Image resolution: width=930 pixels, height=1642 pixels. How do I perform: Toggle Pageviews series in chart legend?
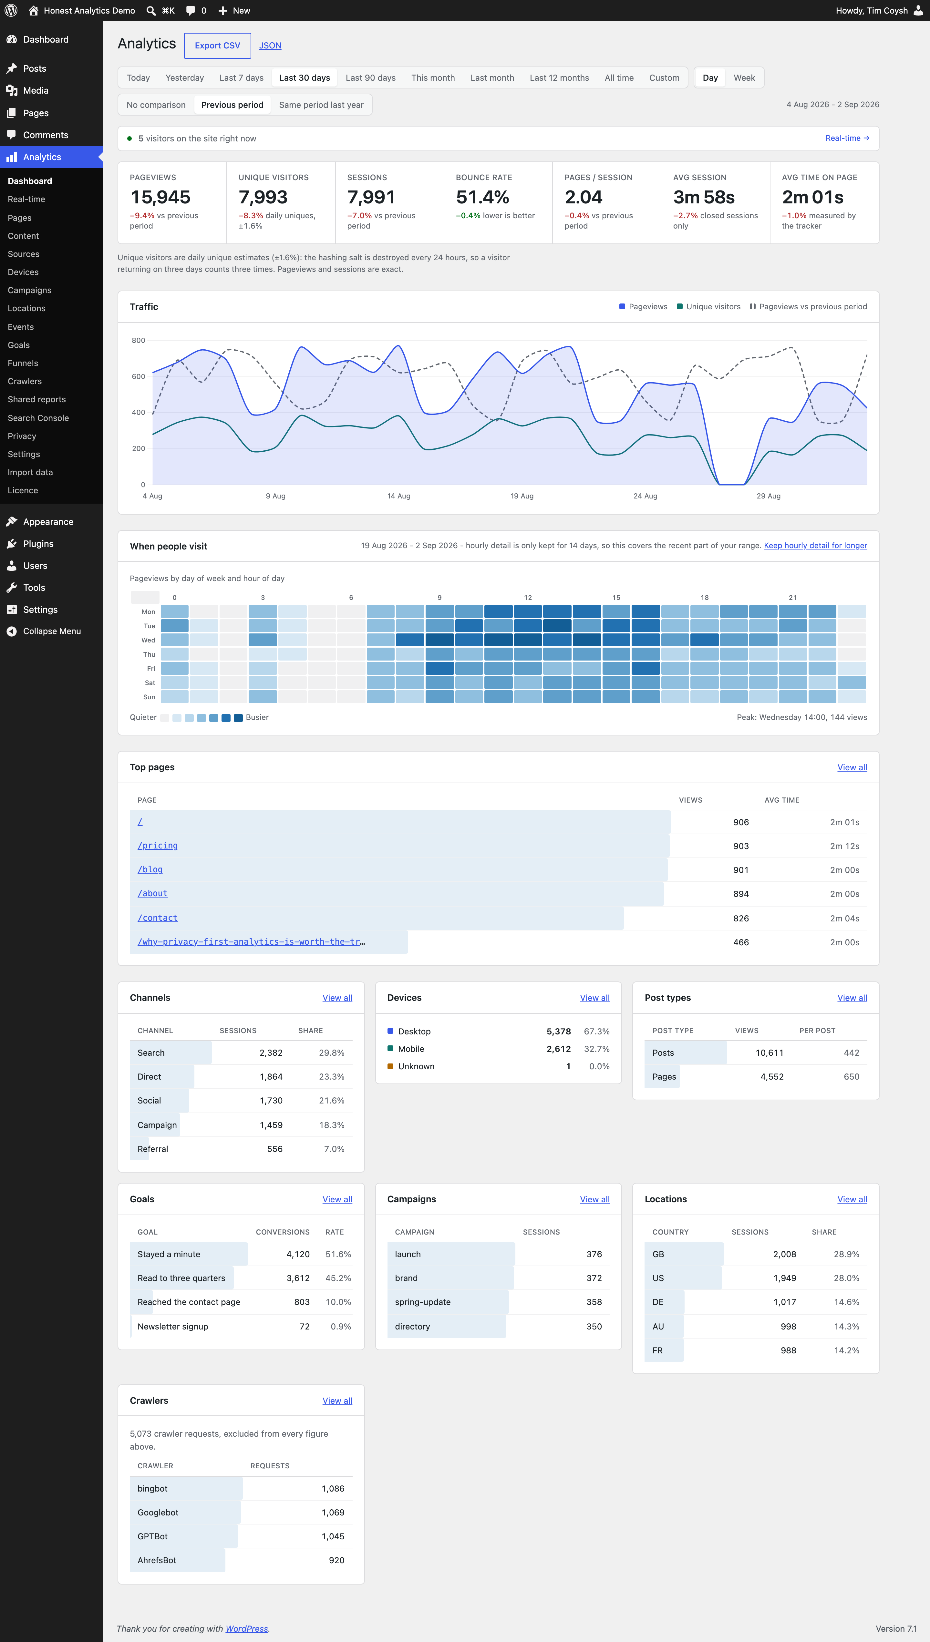pyautogui.click(x=643, y=306)
